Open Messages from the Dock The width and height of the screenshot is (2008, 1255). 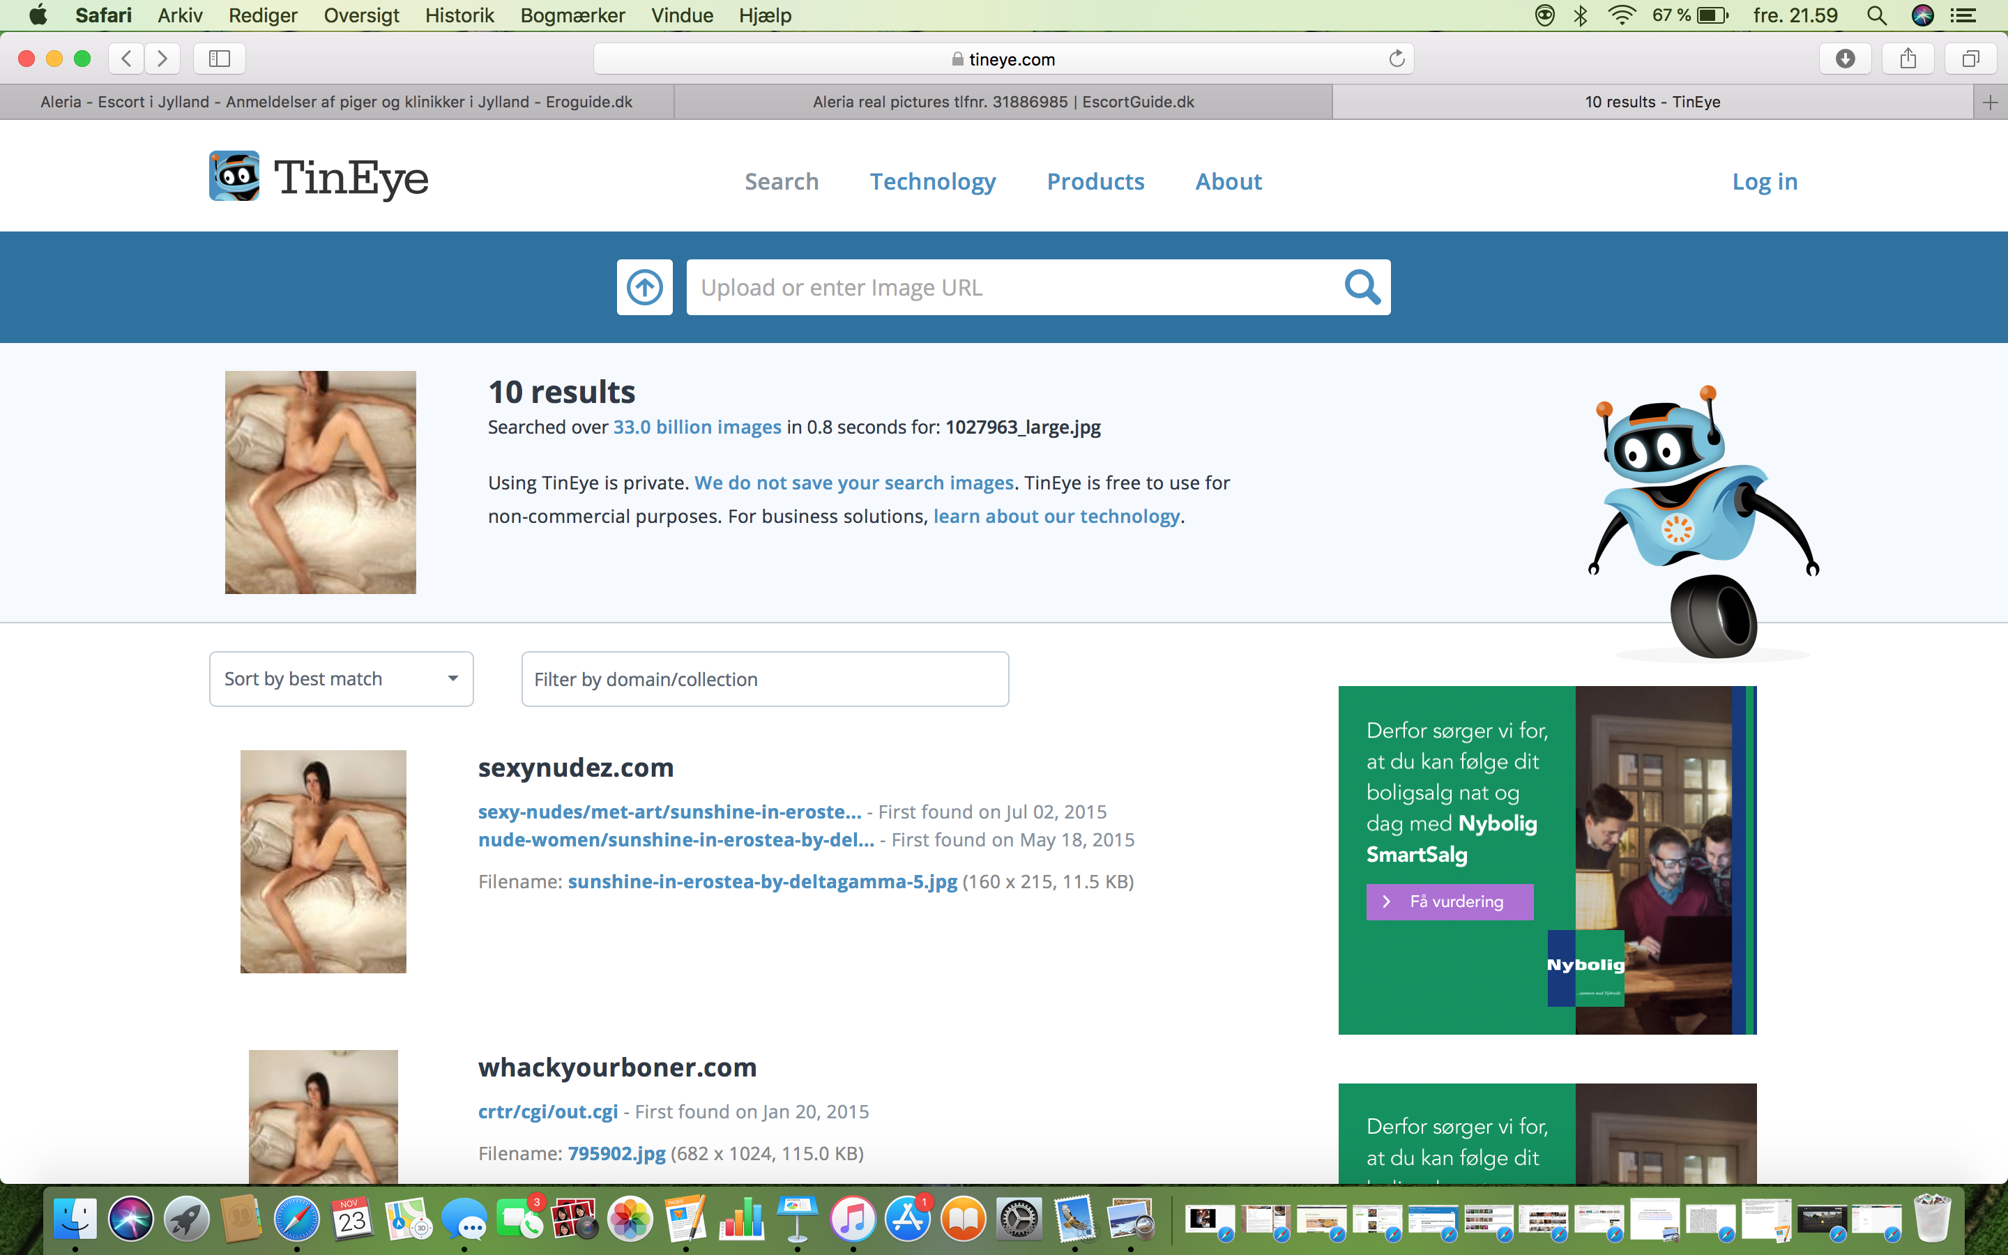[464, 1219]
